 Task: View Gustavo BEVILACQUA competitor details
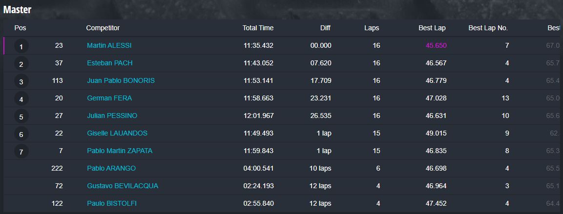click(x=123, y=186)
